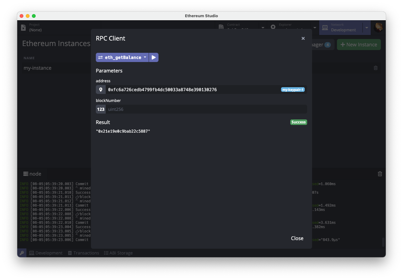Open the Explorer dropdown arrow
The width and height of the screenshot is (403, 280).
315,27
